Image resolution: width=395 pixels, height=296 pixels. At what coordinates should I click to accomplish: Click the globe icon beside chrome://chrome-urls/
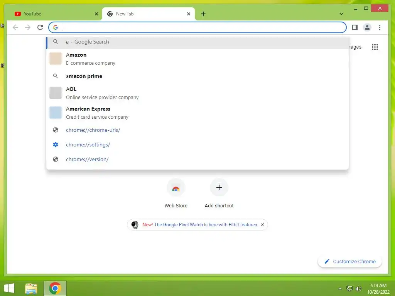[56, 130]
